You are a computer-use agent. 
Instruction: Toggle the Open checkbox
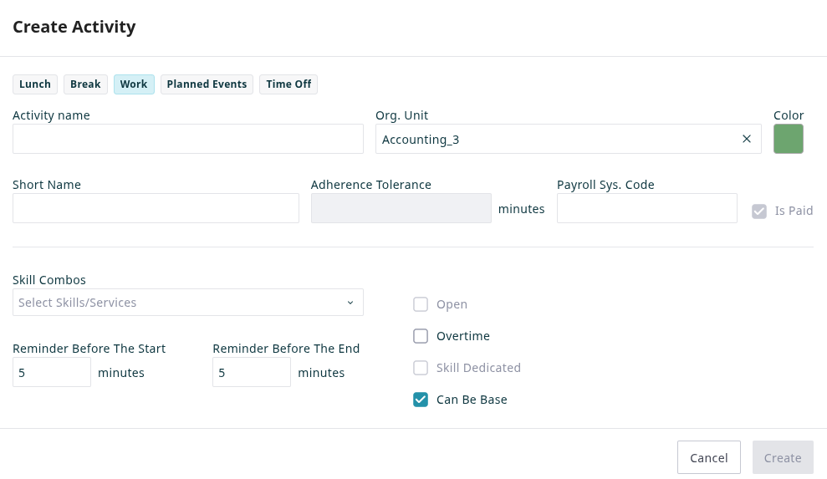[421, 304]
